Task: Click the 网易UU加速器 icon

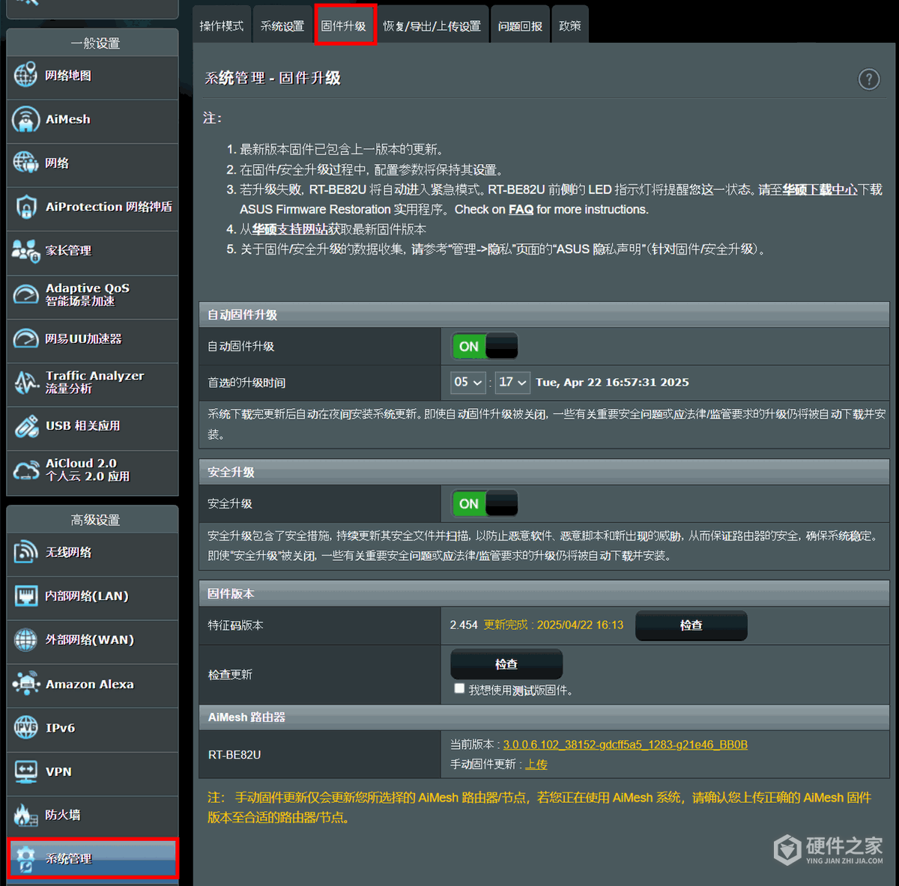Action: (x=25, y=339)
